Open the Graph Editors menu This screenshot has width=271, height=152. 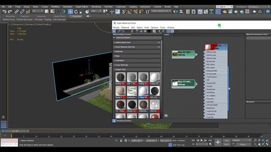(x=82, y=7)
